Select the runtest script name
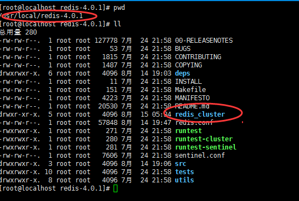The height and width of the screenshot is (201, 299). (x=188, y=130)
